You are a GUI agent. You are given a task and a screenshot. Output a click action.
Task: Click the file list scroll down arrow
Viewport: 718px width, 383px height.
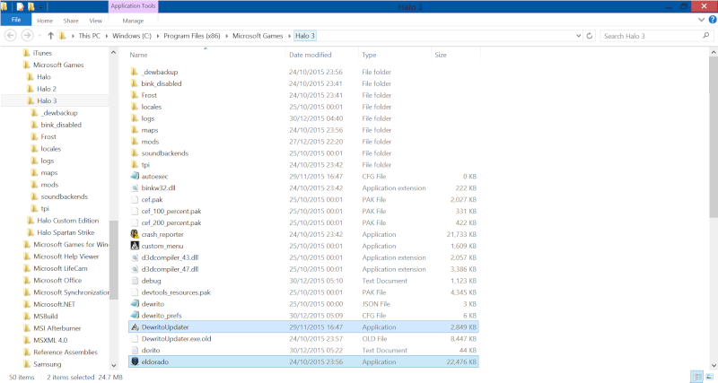714,365
